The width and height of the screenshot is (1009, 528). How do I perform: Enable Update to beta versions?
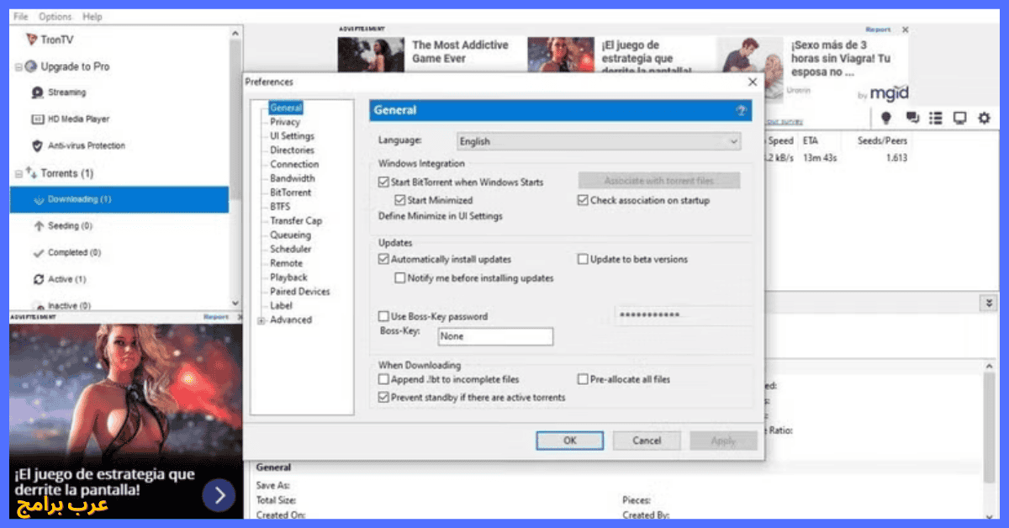pyautogui.click(x=583, y=260)
